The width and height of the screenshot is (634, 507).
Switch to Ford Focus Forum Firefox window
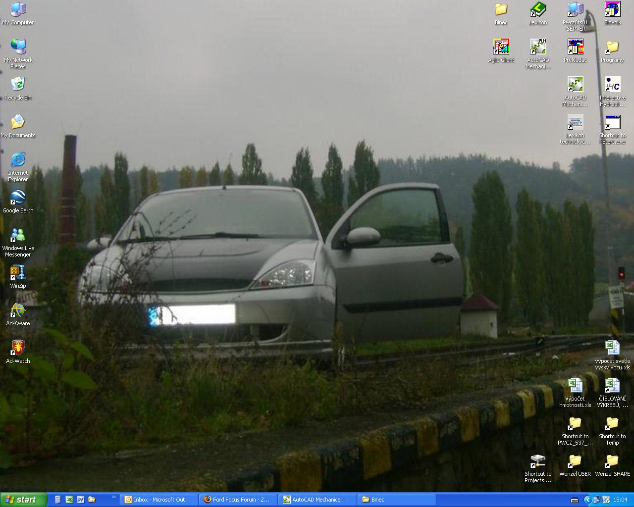click(238, 500)
